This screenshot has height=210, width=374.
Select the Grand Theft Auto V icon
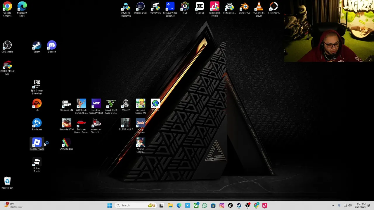coord(111,106)
